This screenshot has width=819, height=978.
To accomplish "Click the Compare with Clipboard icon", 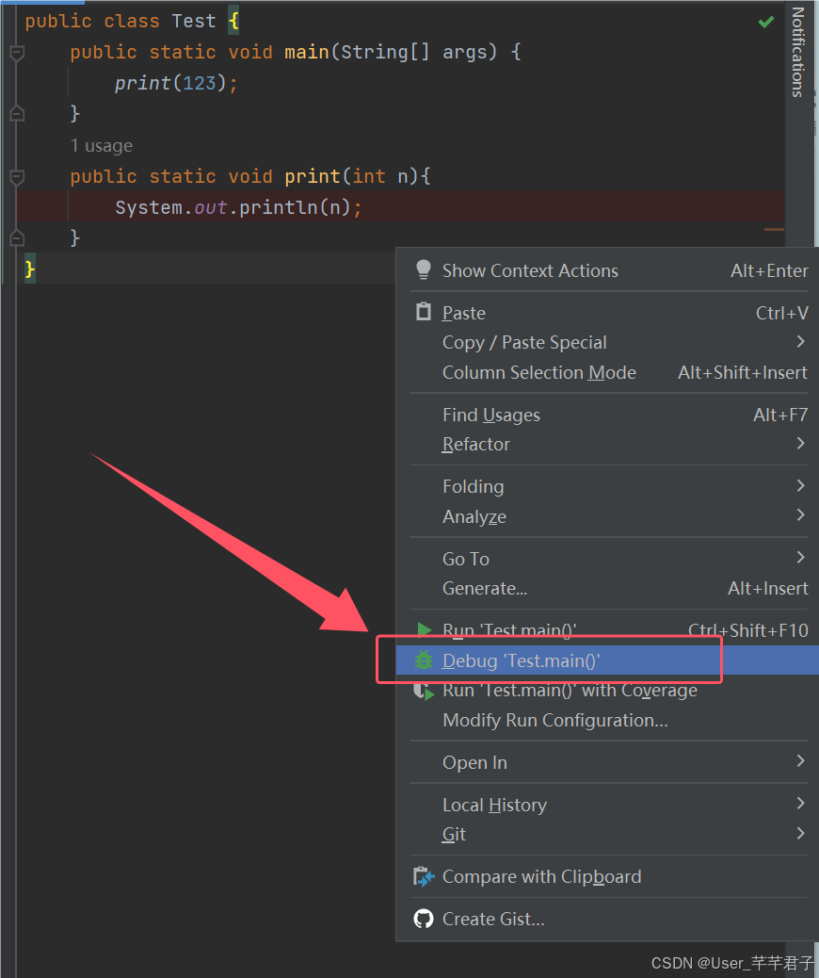I will (x=424, y=876).
